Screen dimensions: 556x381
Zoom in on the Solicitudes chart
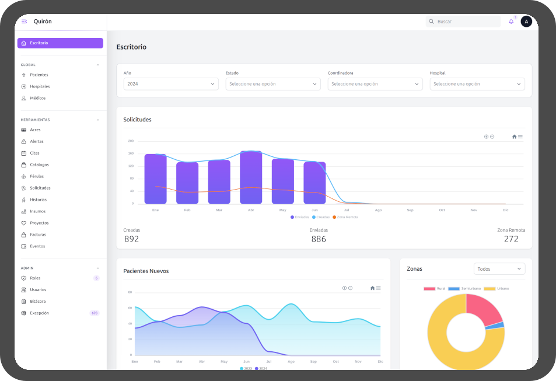coord(486,137)
